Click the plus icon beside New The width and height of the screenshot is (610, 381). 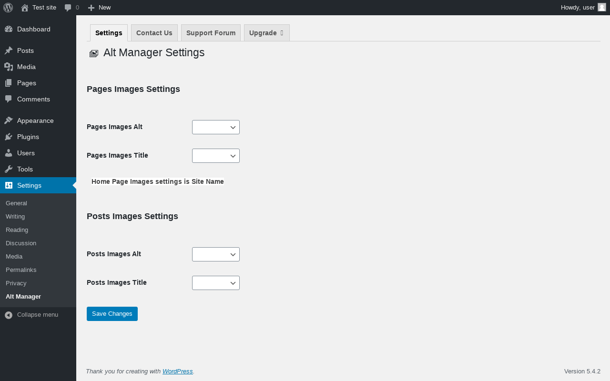tap(91, 8)
